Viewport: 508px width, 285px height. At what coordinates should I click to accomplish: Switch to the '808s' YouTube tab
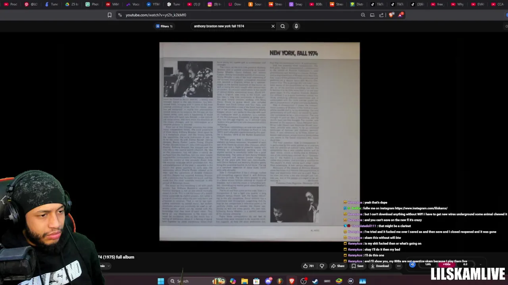(316, 4)
